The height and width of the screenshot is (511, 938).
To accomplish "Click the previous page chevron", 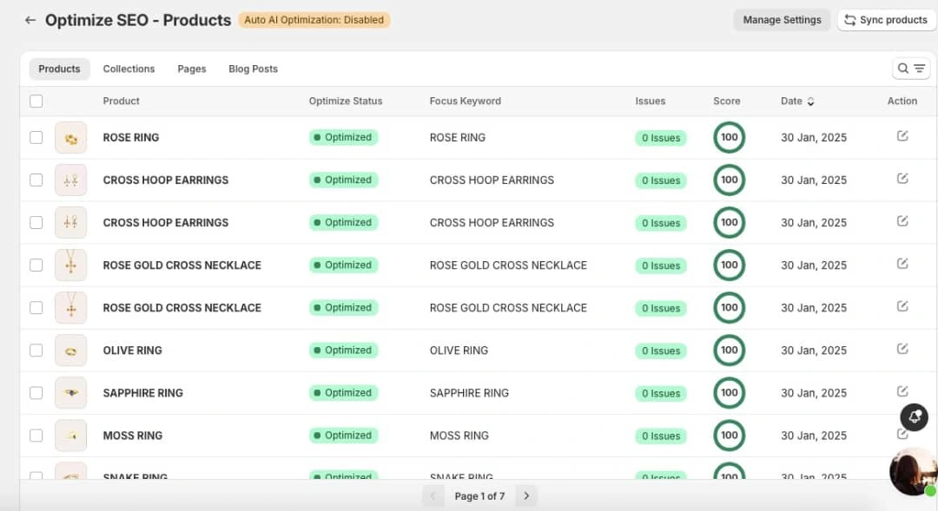I will [x=433, y=496].
